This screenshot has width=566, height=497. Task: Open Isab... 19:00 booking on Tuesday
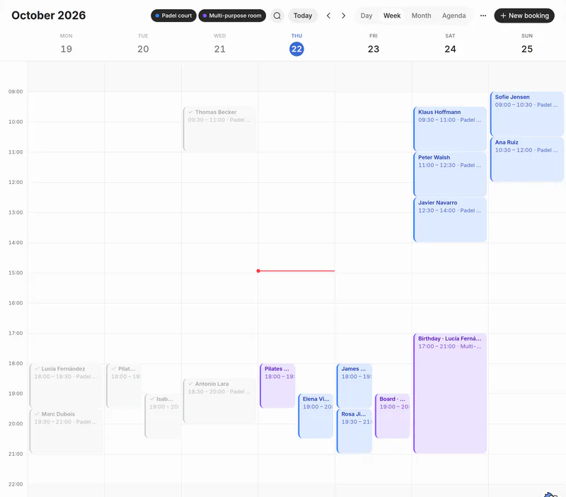163,416
